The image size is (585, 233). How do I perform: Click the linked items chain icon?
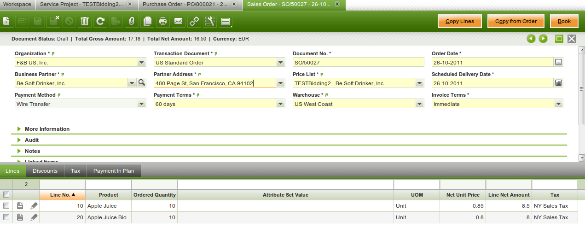point(194,21)
